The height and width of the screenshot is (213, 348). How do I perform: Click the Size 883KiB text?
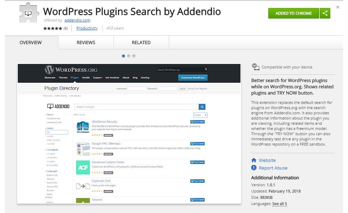tap(262, 197)
